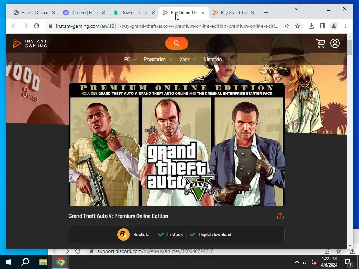Viewport: 359px width, 269px height.
Task: Switch to the Access Denied tab
Action: point(34,13)
